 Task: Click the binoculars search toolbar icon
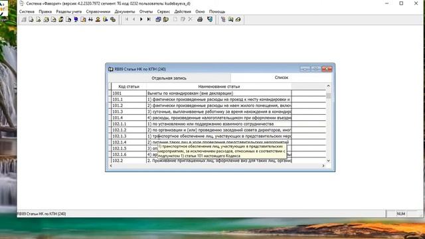click(90, 19)
